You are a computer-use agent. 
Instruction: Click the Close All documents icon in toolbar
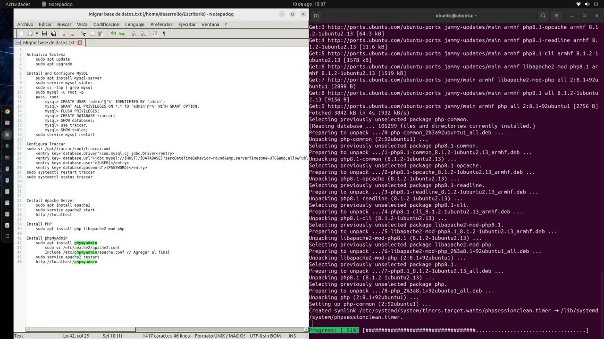pyautogui.click(x=71, y=33)
